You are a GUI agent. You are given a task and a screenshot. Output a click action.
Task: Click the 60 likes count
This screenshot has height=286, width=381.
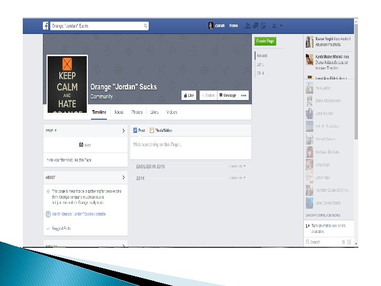click(85, 145)
